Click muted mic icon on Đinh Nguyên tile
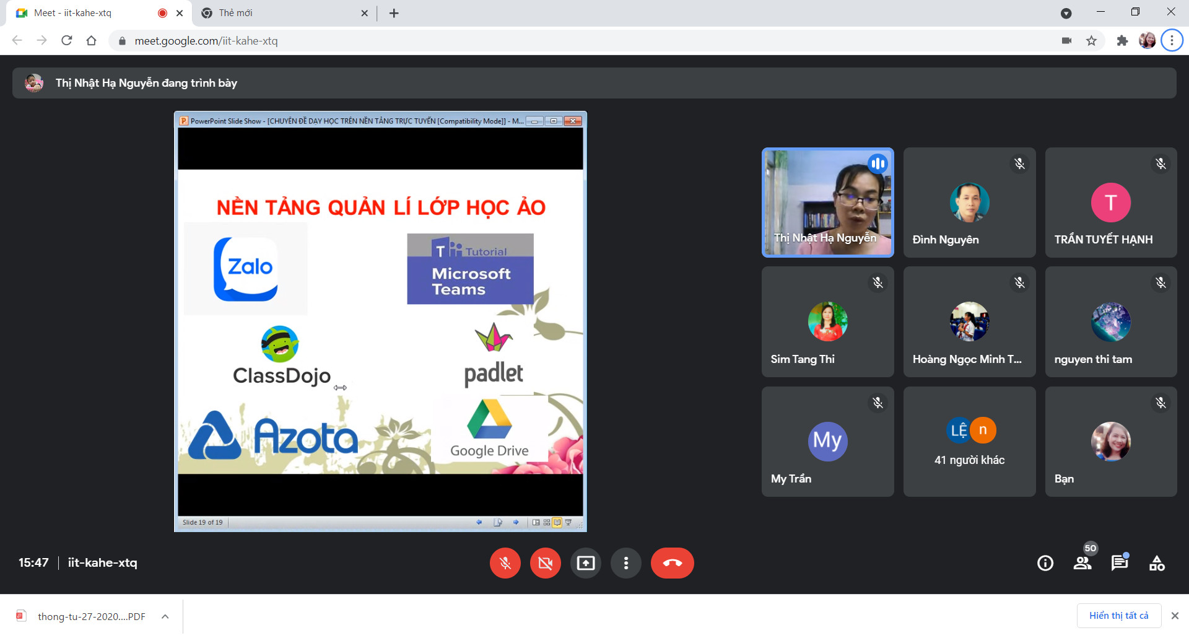This screenshot has width=1189, height=638. click(x=1019, y=164)
